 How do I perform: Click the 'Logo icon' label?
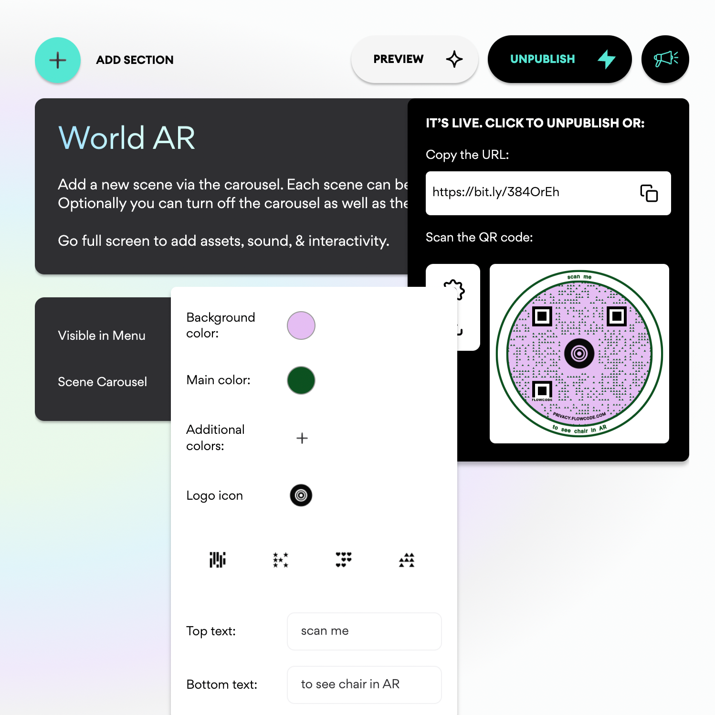pos(214,496)
